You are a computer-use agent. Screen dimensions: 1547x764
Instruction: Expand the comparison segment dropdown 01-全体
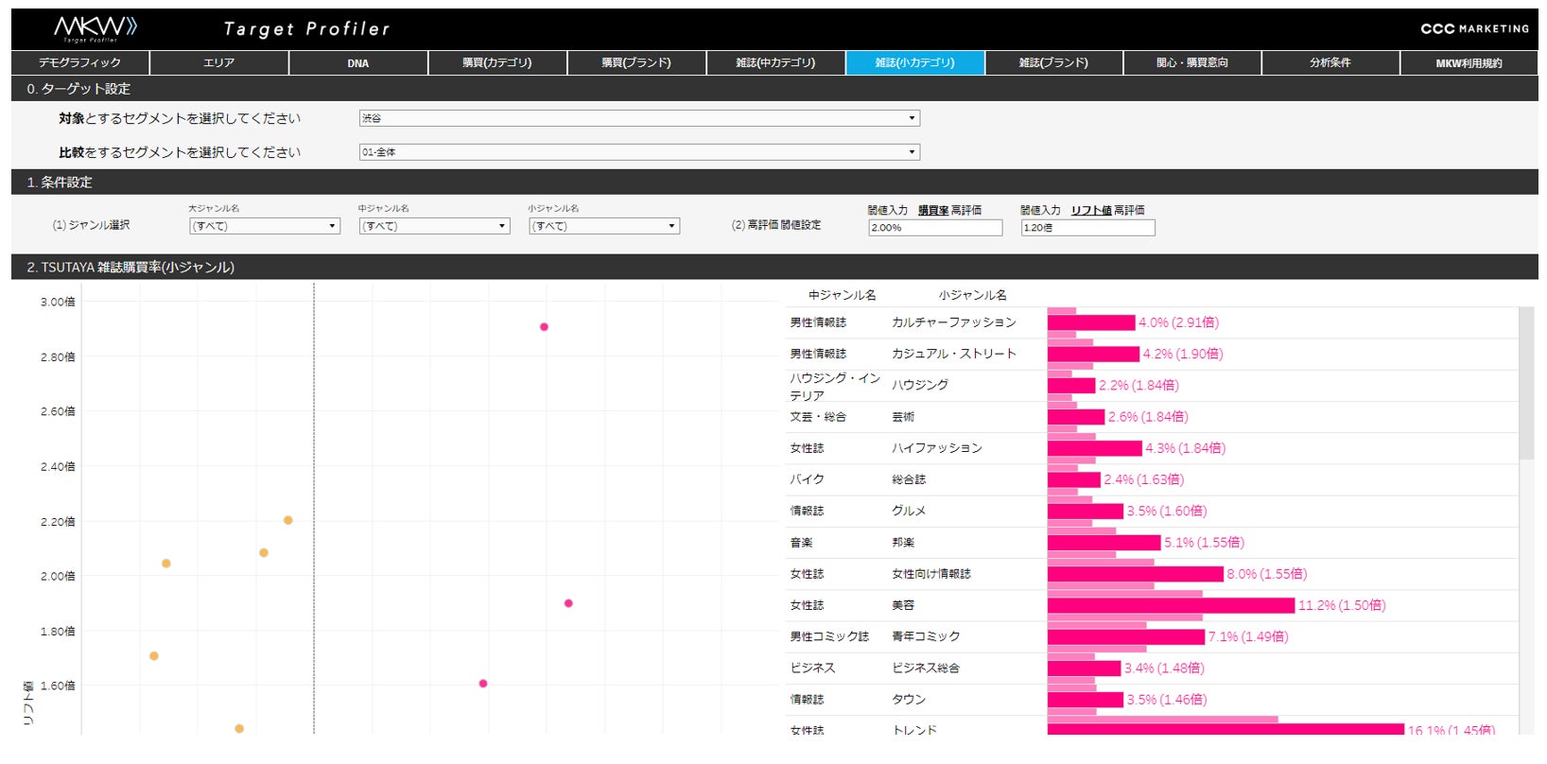pos(639,151)
